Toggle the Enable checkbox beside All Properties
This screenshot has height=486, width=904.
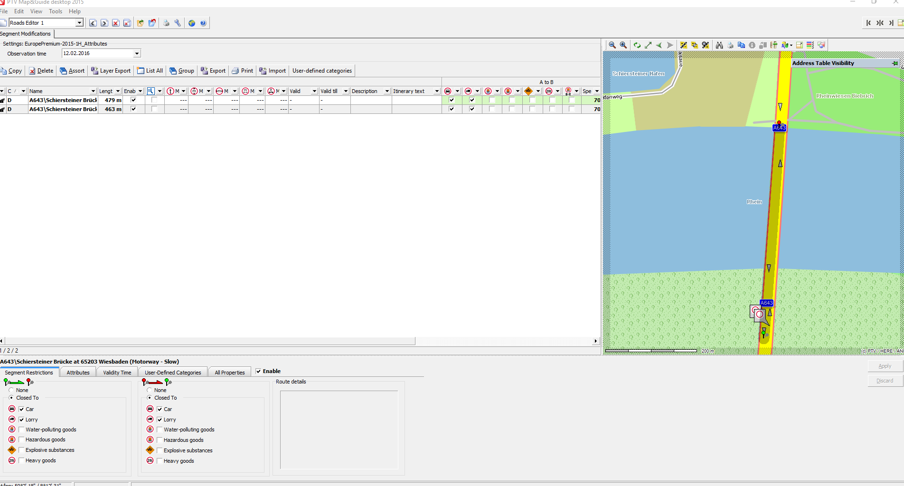point(258,371)
